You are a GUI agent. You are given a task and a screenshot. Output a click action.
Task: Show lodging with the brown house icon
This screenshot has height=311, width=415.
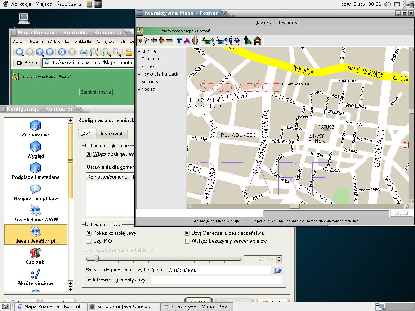tap(258, 40)
